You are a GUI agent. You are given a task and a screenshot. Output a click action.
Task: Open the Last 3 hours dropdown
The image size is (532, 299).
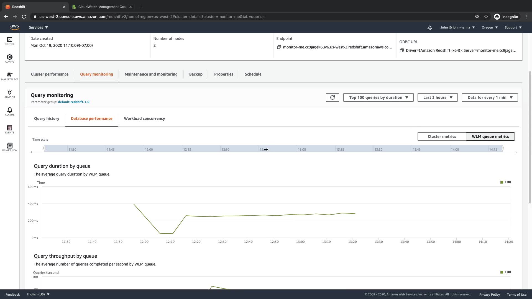point(437,97)
